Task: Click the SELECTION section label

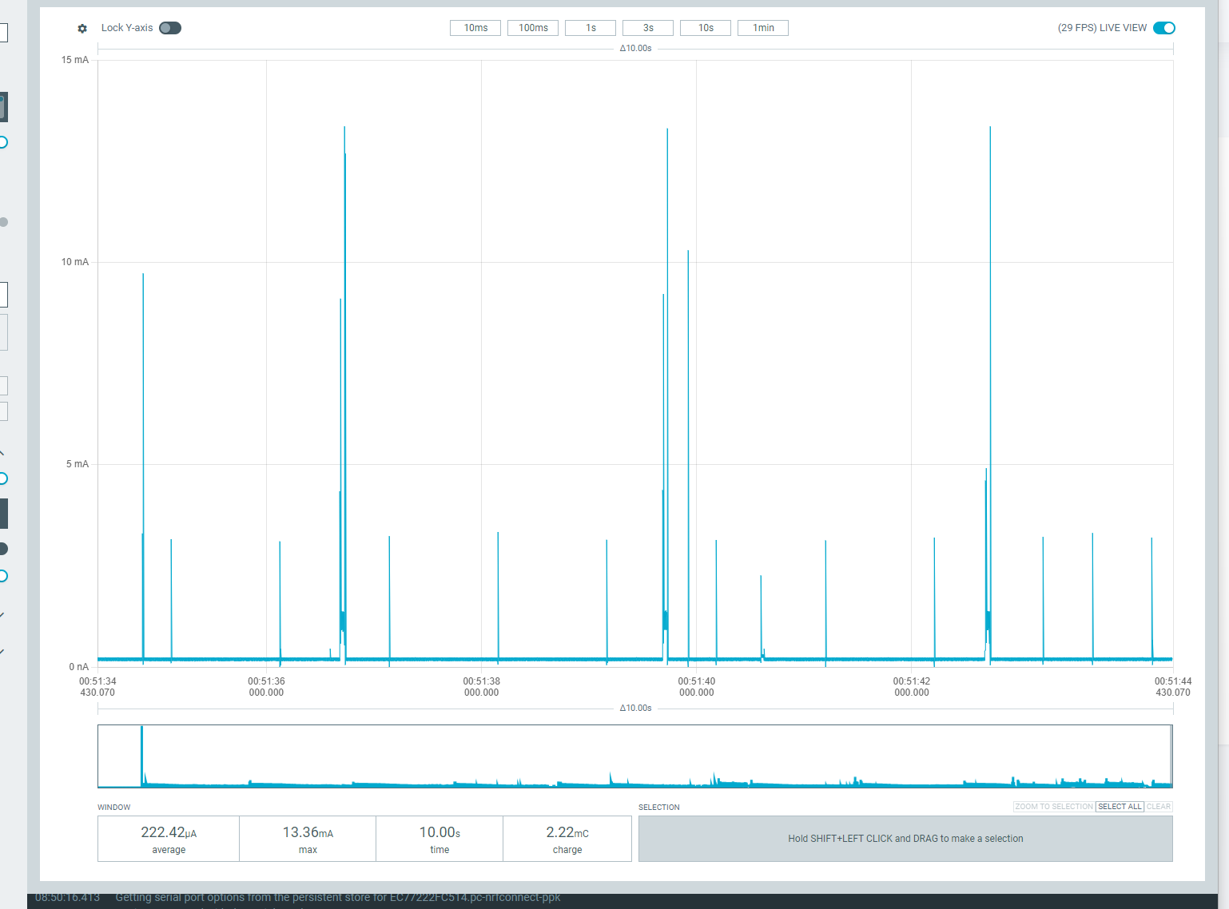Action: 659,808
